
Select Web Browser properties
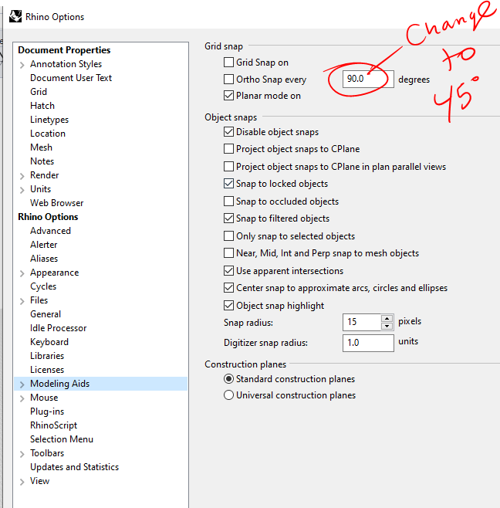click(x=56, y=203)
